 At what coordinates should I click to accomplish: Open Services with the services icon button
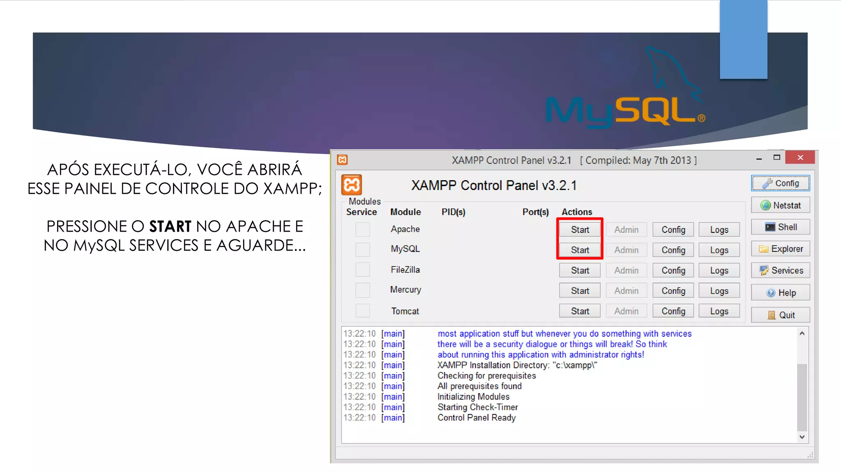pyautogui.click(x=780, y=271)
